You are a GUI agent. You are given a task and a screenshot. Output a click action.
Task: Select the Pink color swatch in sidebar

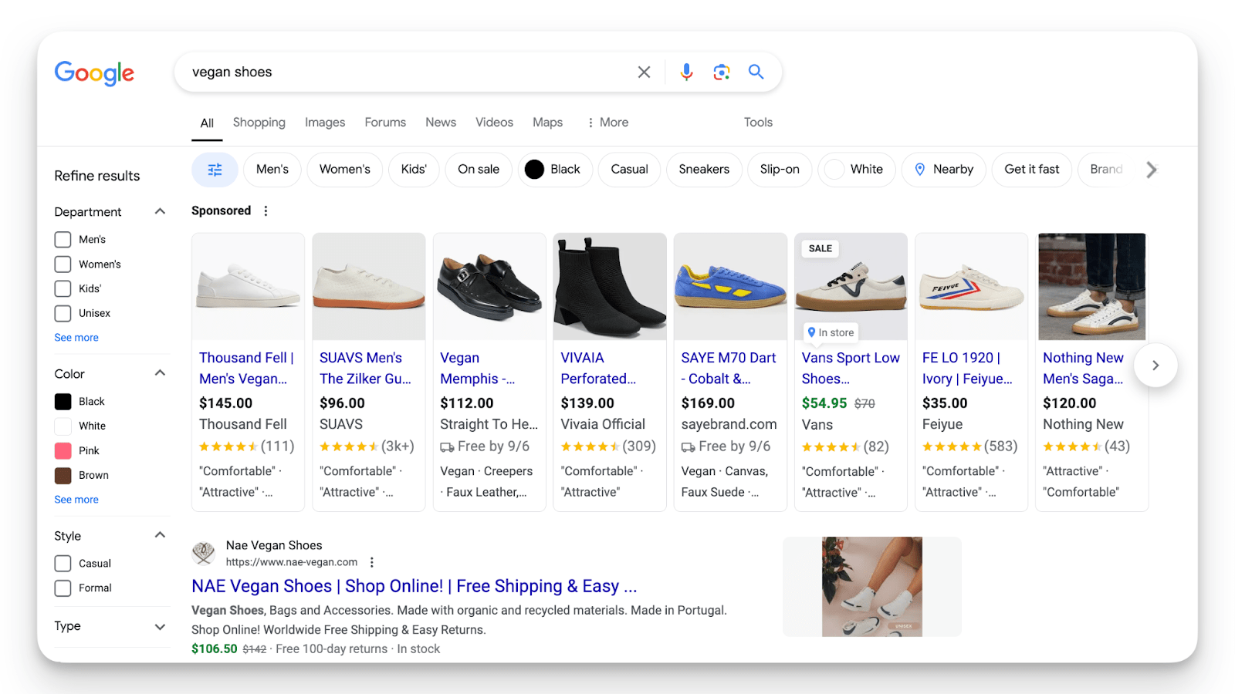pyautogui.click(x=63, y=451)
